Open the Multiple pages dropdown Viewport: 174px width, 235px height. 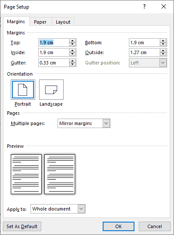point(107,123)
